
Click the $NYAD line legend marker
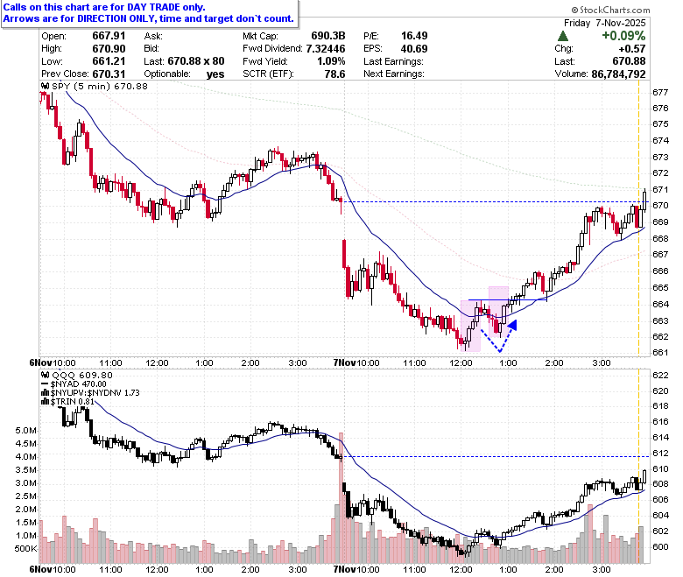coord(45,384)
